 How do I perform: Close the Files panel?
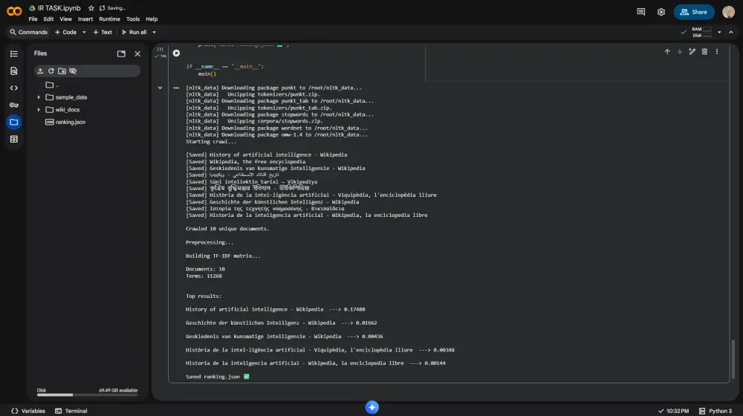[137, 53]
